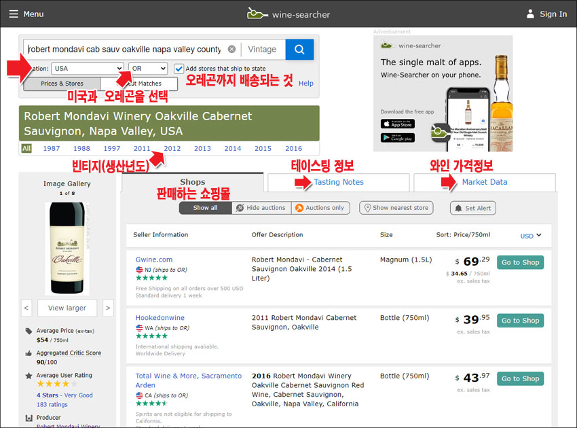Click the location pin on Show nearest store
577x428 pixels.
367,208
